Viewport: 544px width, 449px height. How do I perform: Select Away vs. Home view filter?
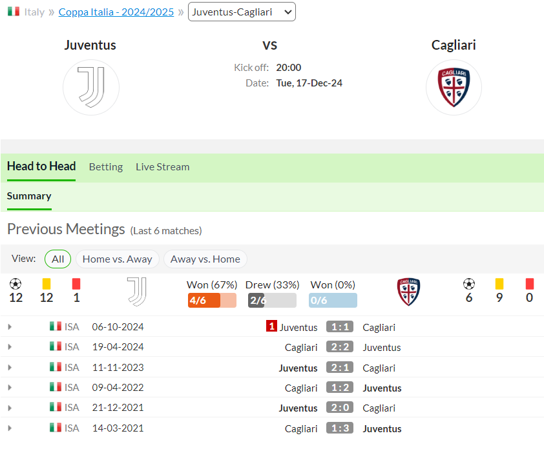tap(205, 259)
